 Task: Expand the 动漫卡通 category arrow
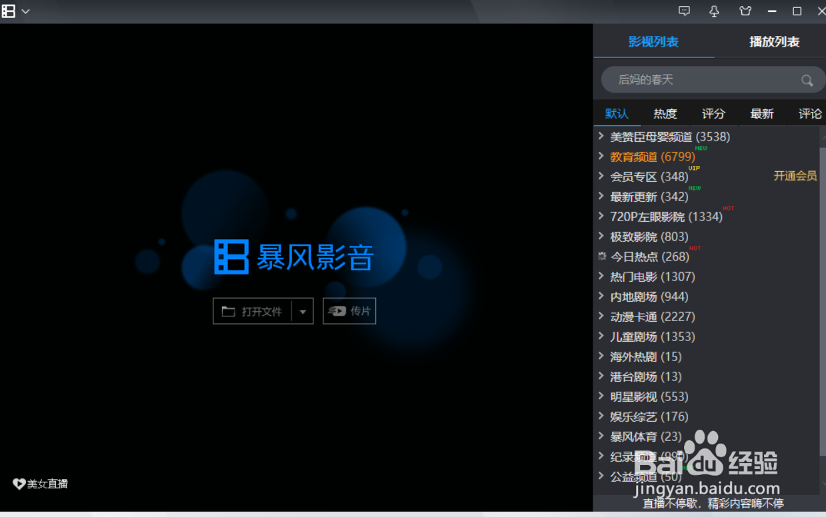[x=601, y=316]
